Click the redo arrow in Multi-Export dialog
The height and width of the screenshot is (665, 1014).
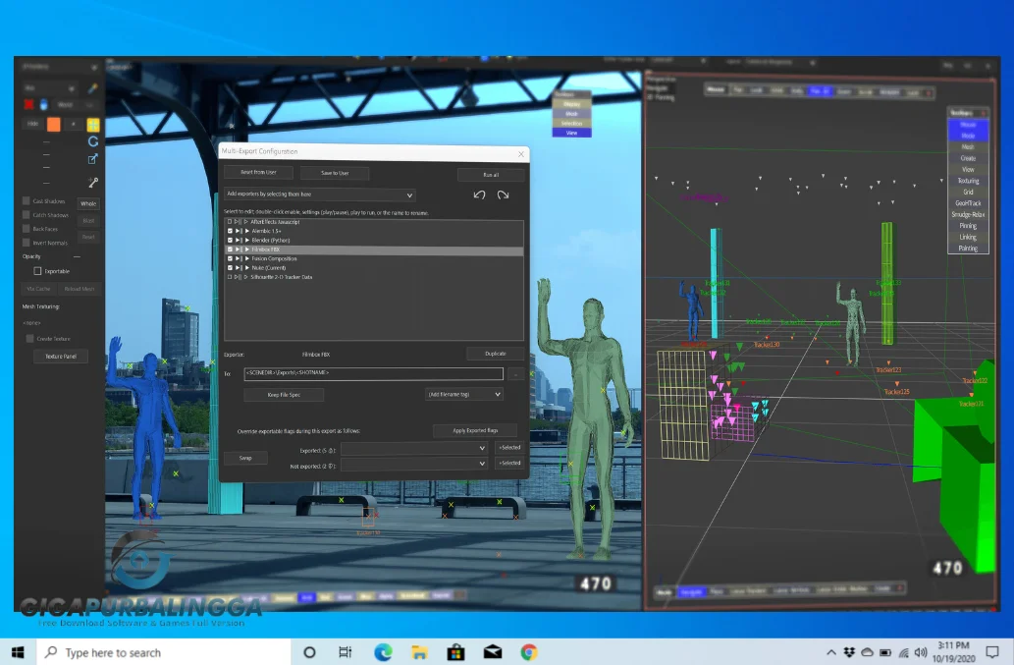coord(503,194)
